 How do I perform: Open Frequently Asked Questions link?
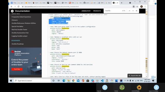pos(21,17)
